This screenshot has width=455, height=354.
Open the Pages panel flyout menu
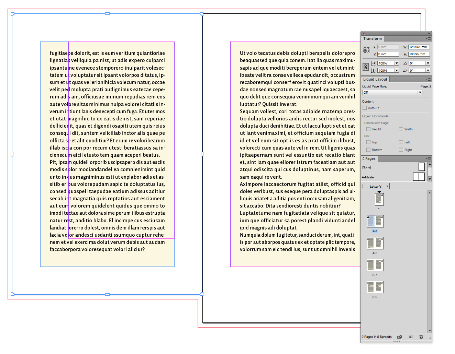click(428, 158)
